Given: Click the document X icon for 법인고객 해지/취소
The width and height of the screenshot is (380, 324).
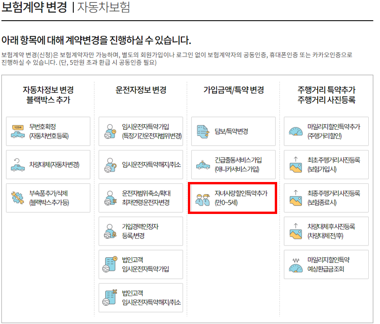Looking at the screenshot, I should [110, 297].
